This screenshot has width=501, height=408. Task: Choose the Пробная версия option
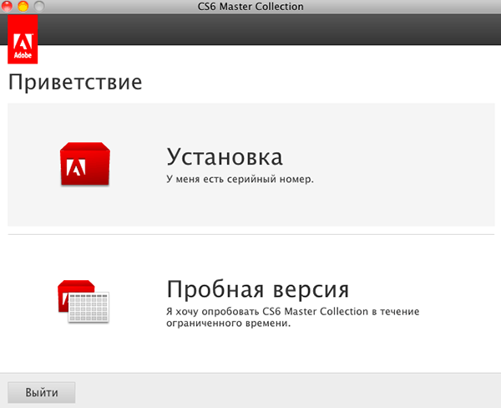coord(251,303)
